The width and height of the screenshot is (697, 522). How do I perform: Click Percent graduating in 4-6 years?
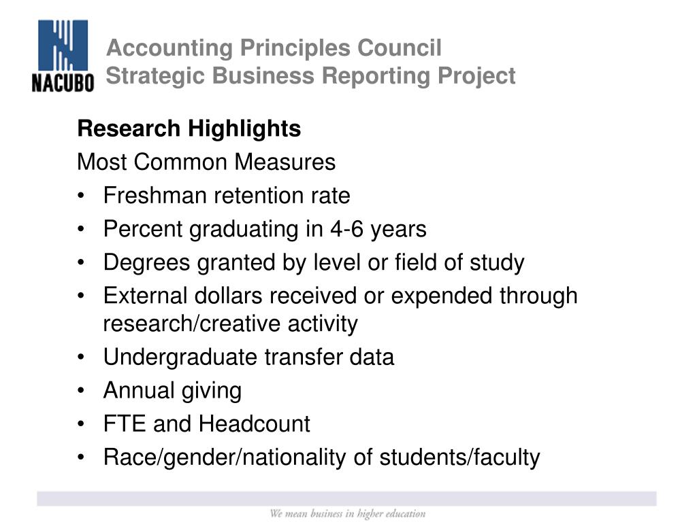pos(265,230)
